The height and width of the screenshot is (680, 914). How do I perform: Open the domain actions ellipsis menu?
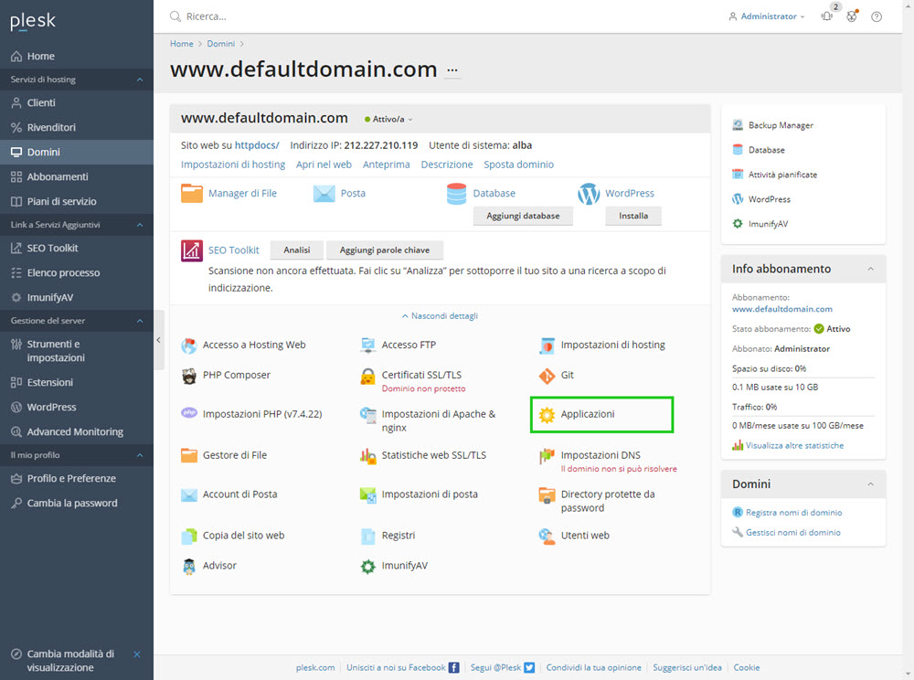pos(452,70)
